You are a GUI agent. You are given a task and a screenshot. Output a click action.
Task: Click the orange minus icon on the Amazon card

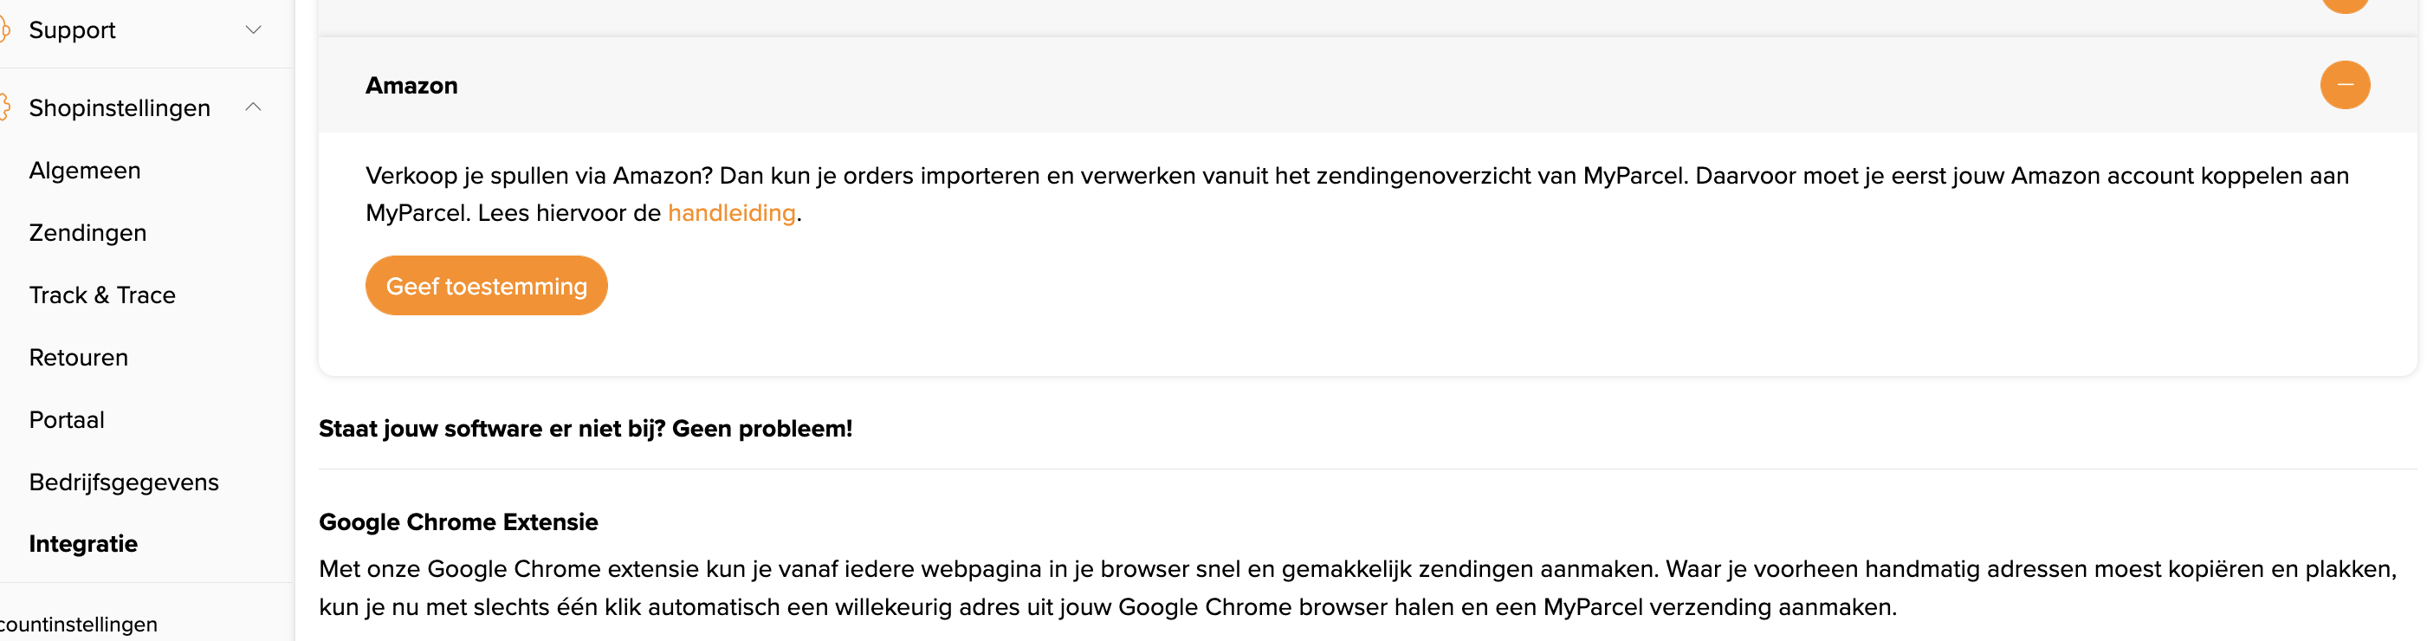2346,85
